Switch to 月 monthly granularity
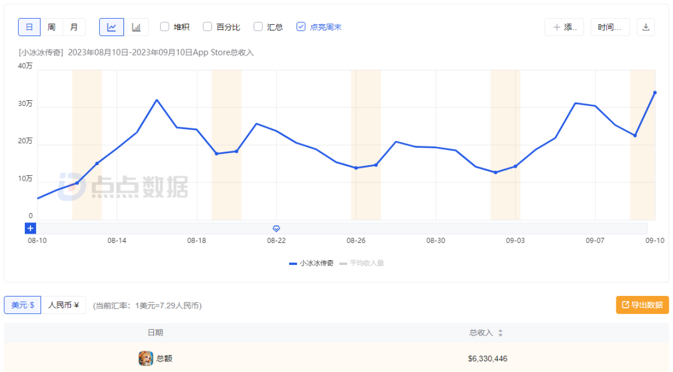This screenshot has width=673, height=372. 74,27
